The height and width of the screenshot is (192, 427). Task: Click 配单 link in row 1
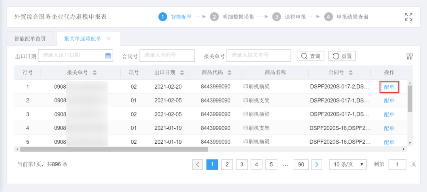[x=389, y=87]
